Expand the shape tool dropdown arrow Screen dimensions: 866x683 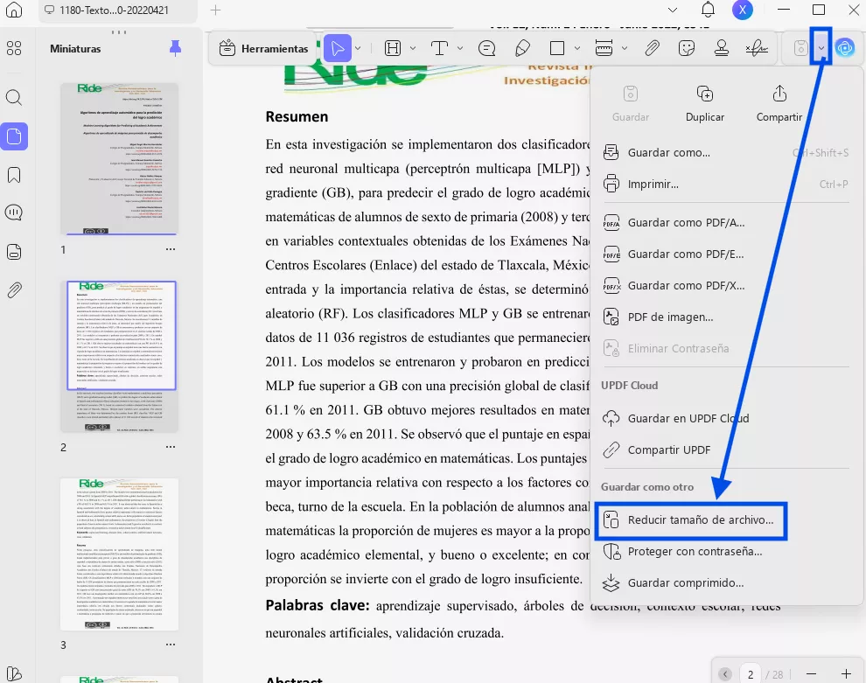tap(577, 49)
